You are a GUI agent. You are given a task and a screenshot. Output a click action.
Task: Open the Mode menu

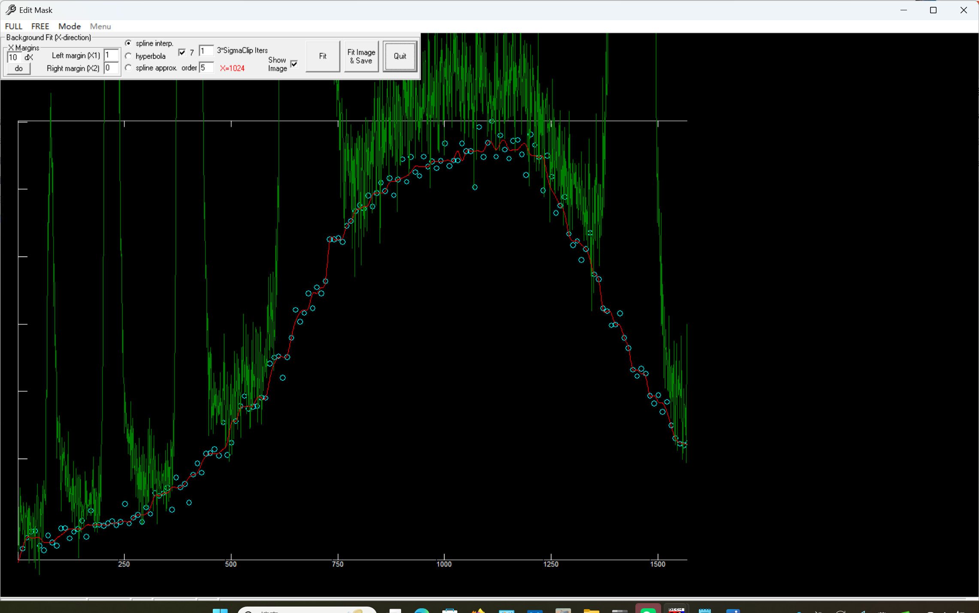point(69,26)
